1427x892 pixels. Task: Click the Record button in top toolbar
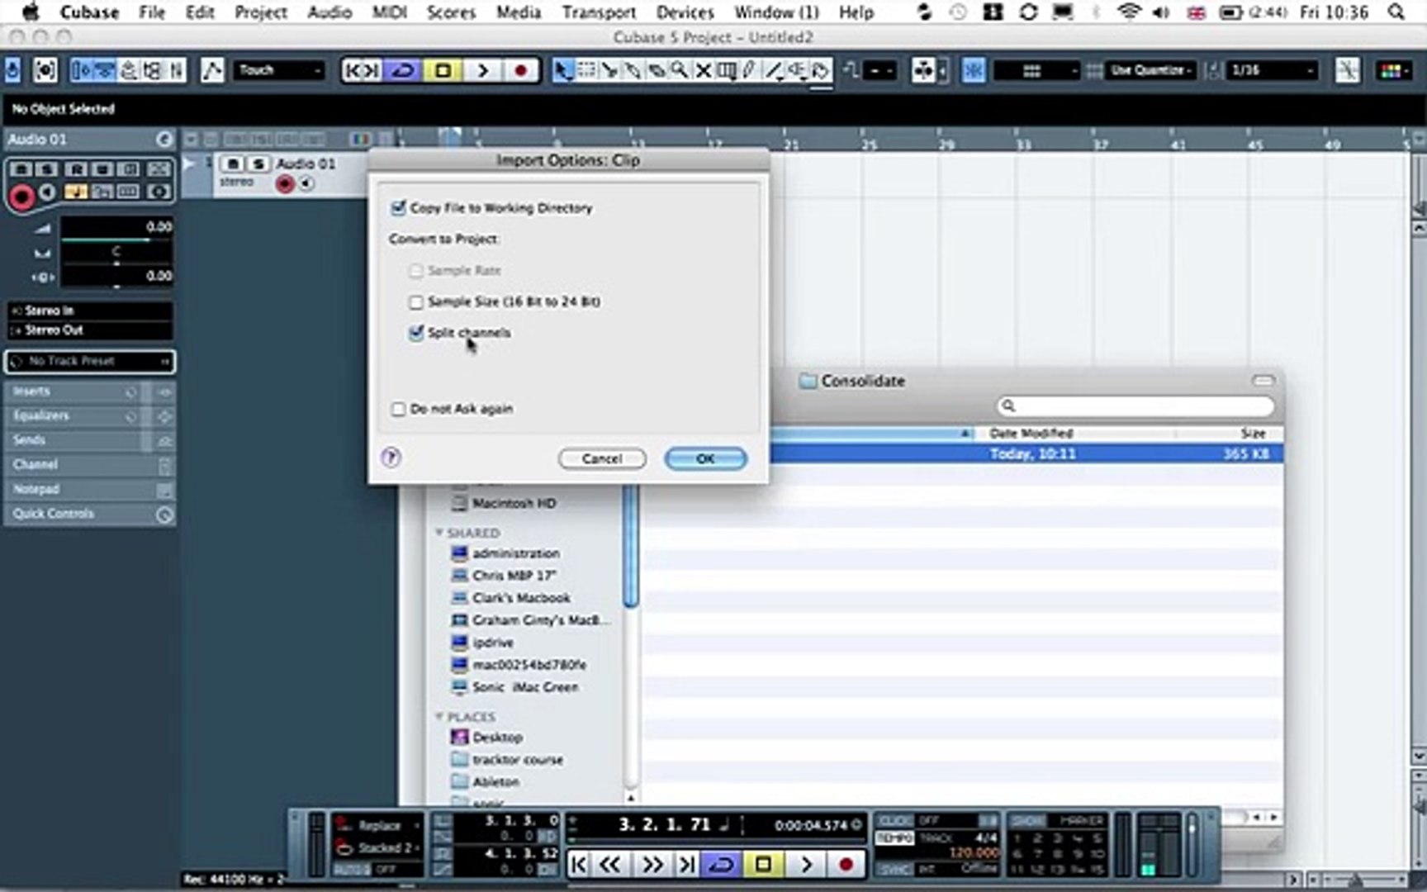click(520, 70)
